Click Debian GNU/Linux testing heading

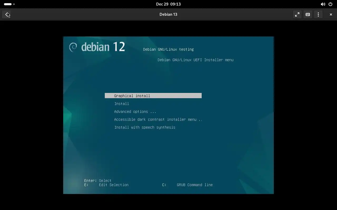click(168, 49)
